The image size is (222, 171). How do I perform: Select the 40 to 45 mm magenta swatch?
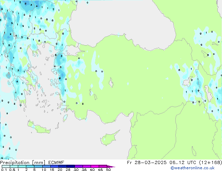[x=95, y=166]
